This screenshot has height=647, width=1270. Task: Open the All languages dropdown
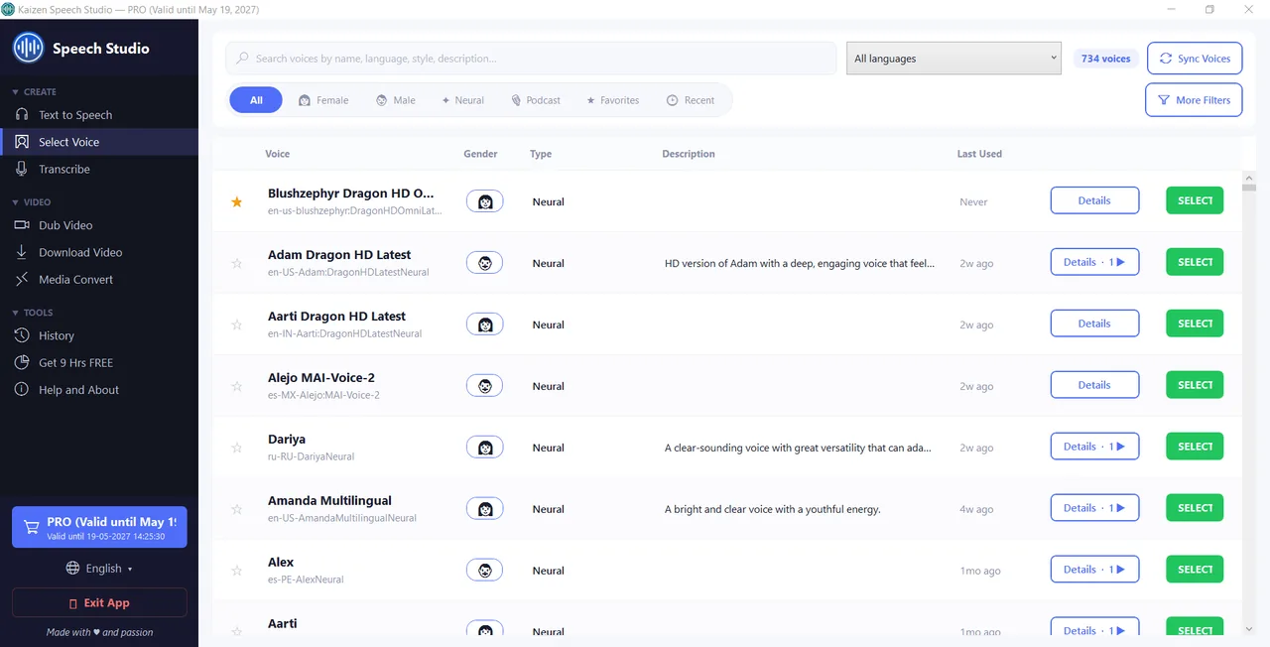pos(953,59)
